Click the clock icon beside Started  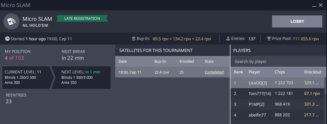click(x=7, y=39)
